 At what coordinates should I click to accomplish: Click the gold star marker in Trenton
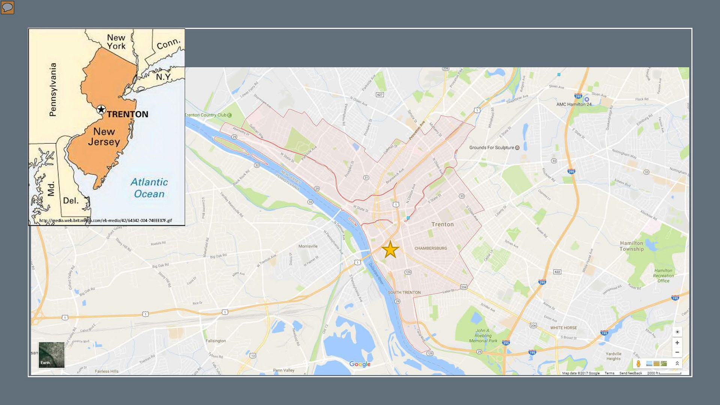[x=390, y=250]
